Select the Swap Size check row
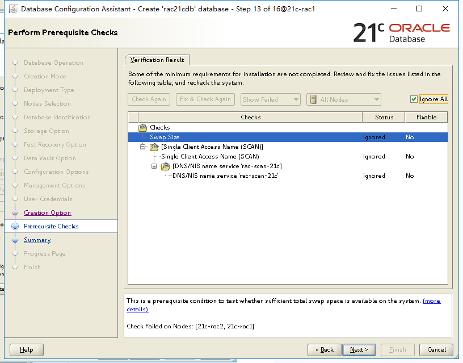Viewport: 463px width, 363px height. click(x=288, y=137)
